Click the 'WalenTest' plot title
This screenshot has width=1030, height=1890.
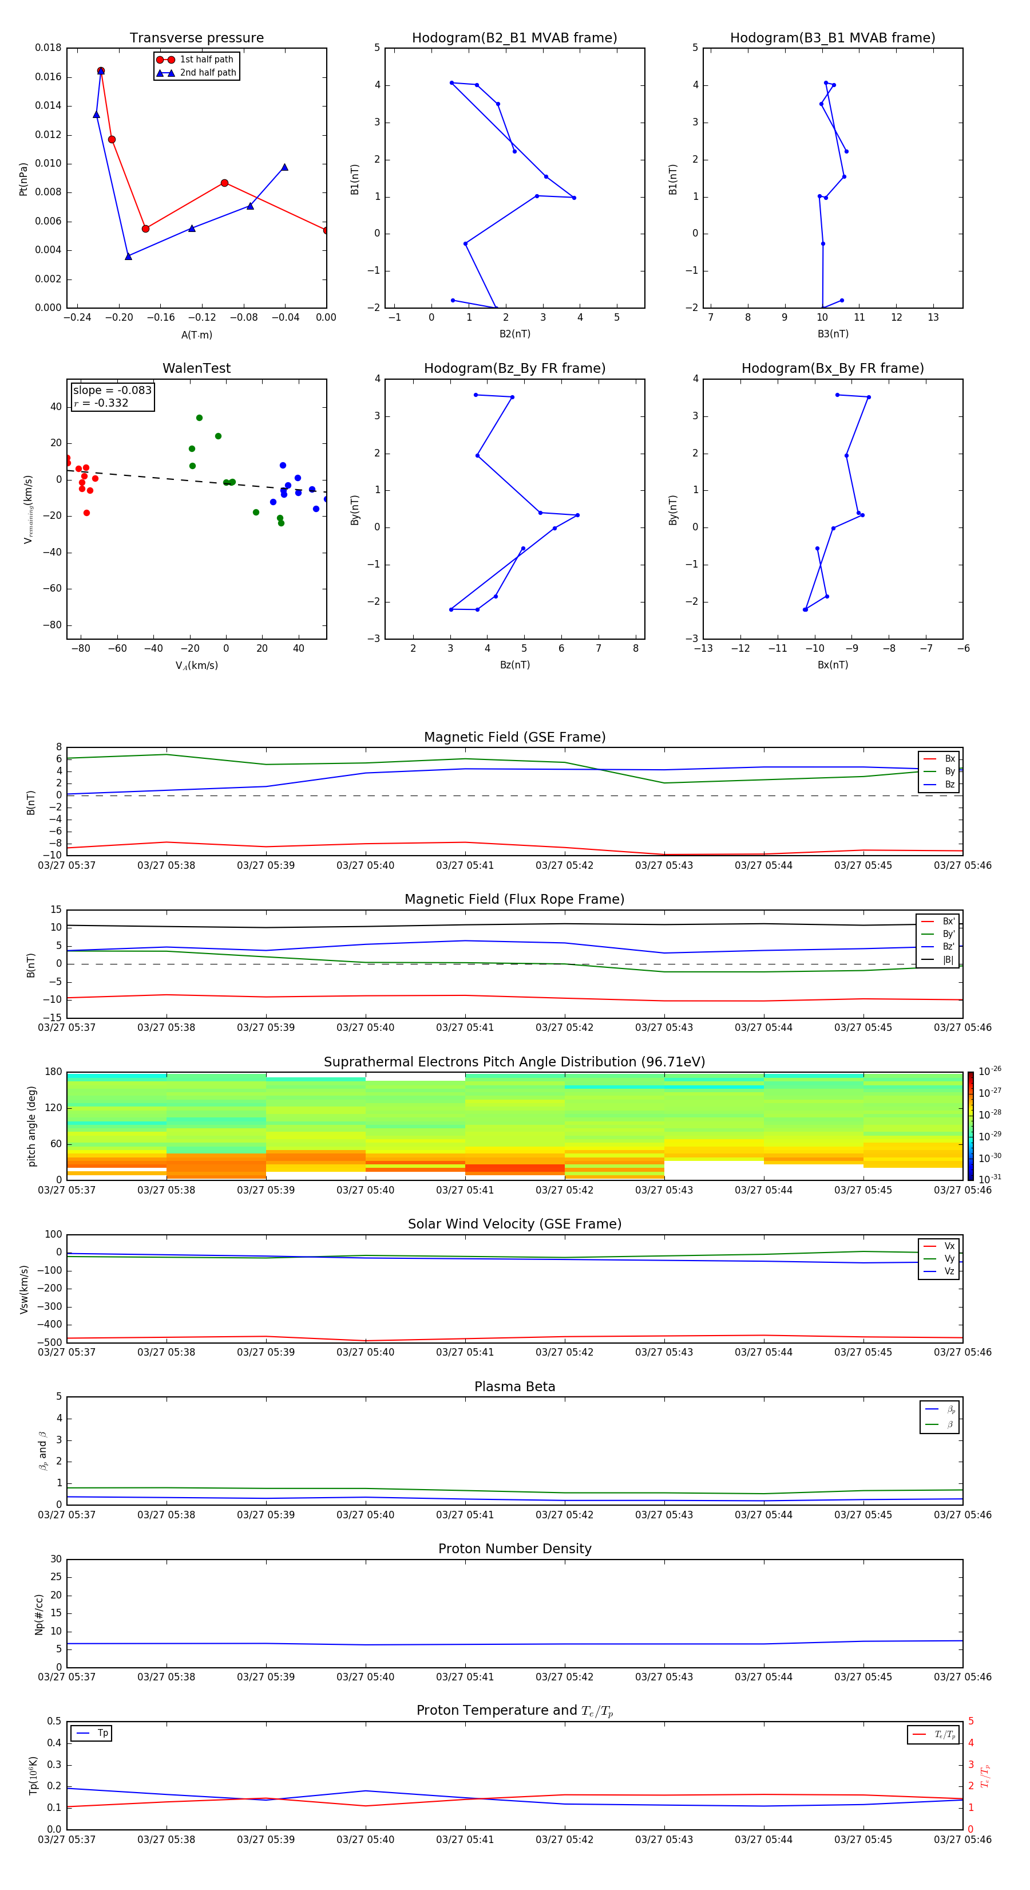pos(196,368)
